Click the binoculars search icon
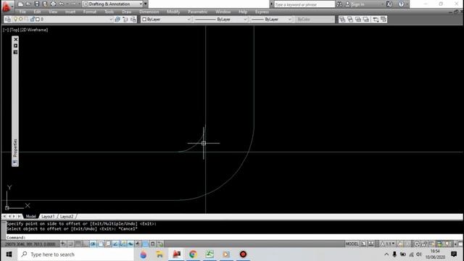The image size is (464, 261). coord(339,4)
